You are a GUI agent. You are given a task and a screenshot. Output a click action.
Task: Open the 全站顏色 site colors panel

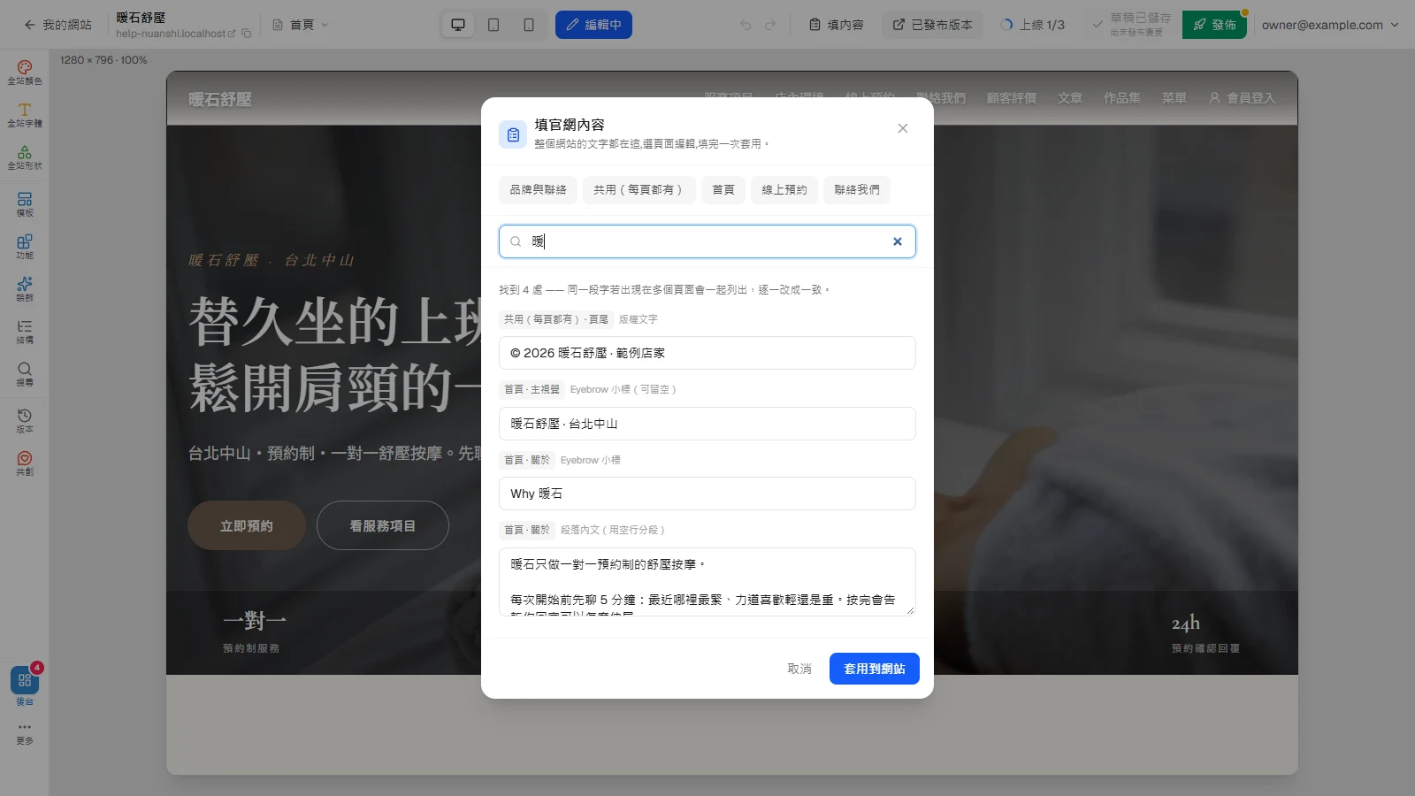[x=25, y=73]
